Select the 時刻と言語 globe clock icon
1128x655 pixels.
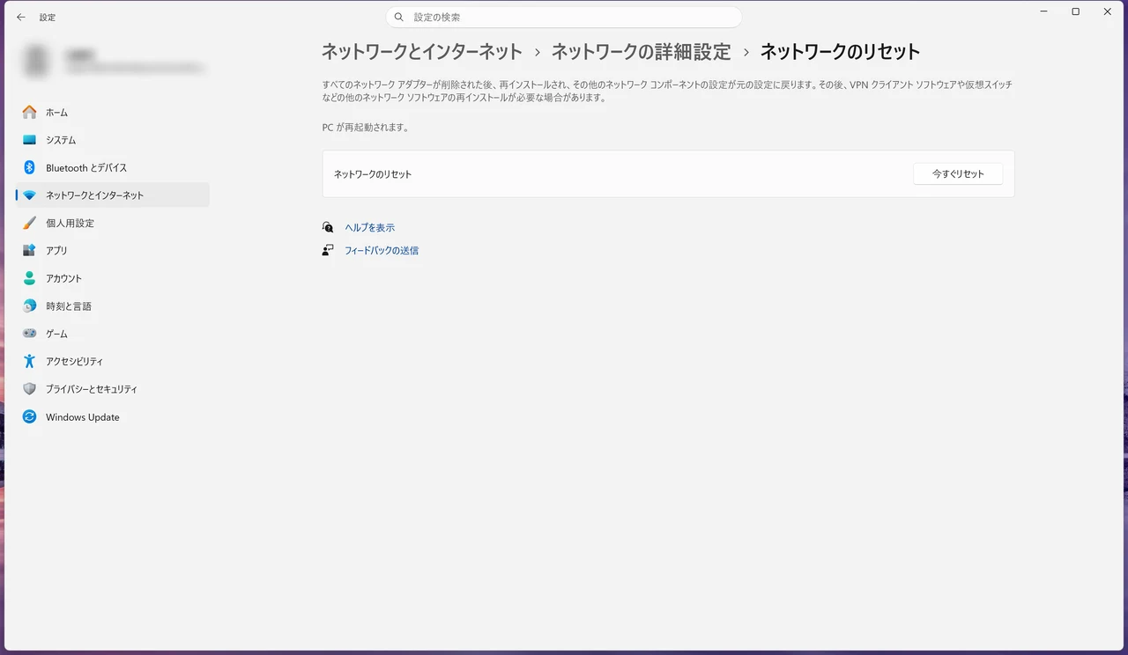[x=30, y=306]
